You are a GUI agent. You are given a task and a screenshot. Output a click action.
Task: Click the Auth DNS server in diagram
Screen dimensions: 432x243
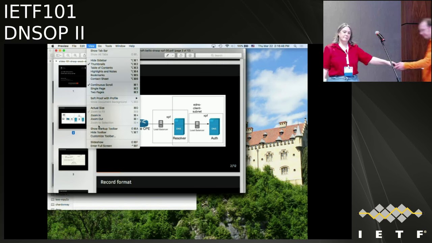(x=214, y=127)
